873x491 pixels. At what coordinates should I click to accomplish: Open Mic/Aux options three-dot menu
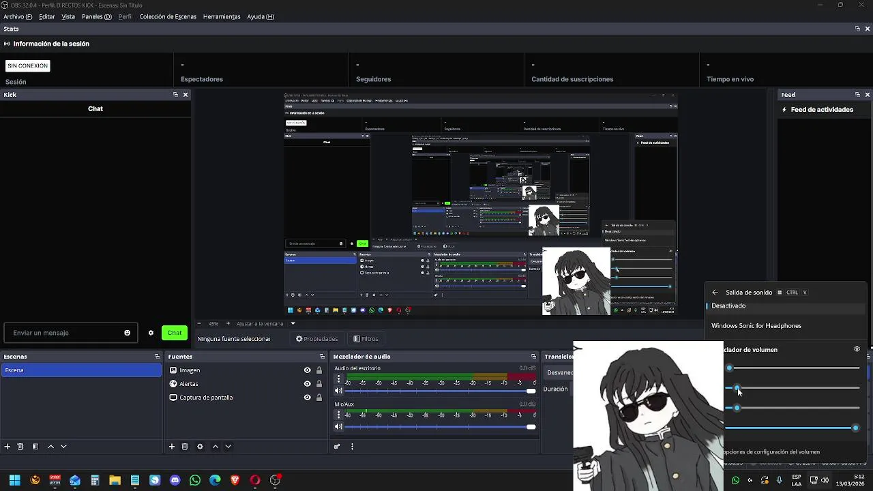(x=338, y=415)
